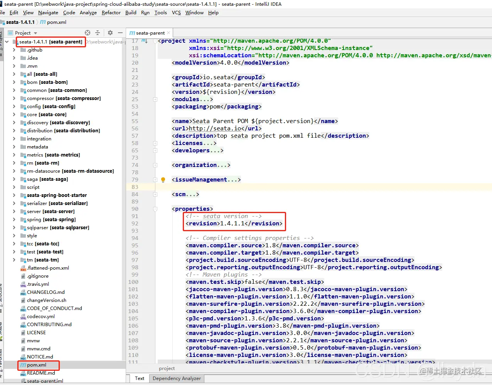Open the Refactor menu
Viewport: 492px width, 385px height.
111,13
